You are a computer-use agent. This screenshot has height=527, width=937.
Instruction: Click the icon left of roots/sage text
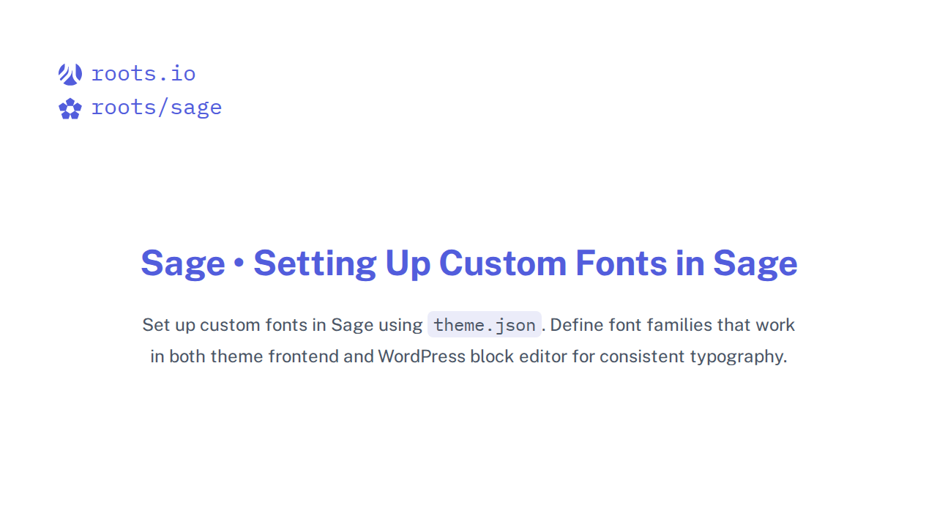(x=70, y=108)
